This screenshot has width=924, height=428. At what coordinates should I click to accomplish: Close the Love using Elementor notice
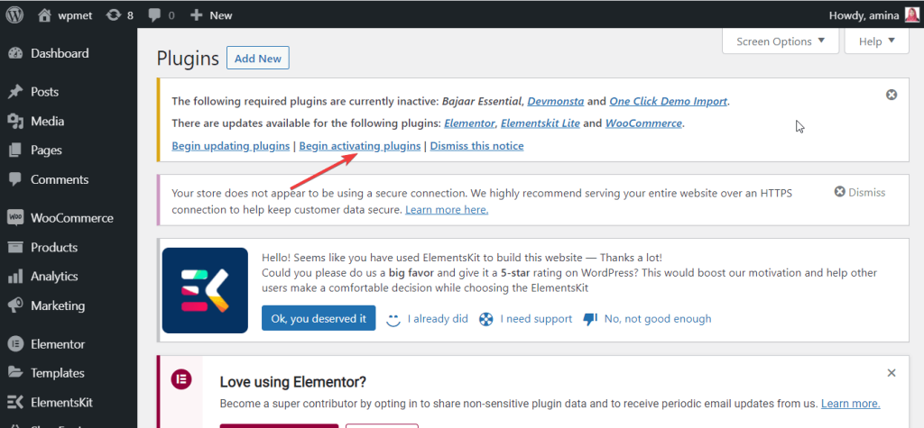[892, 373]
